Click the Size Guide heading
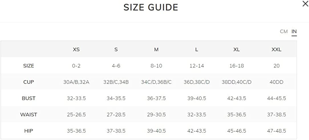Screen dimensions: 309x140 (151, 7)
